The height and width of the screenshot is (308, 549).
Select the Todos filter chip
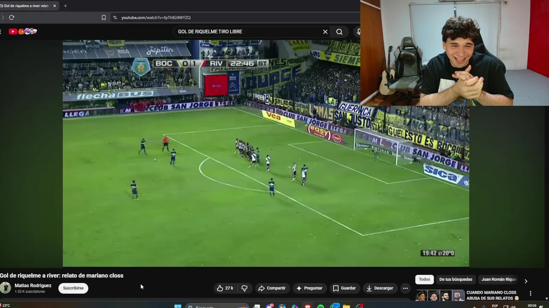point(425,279)
